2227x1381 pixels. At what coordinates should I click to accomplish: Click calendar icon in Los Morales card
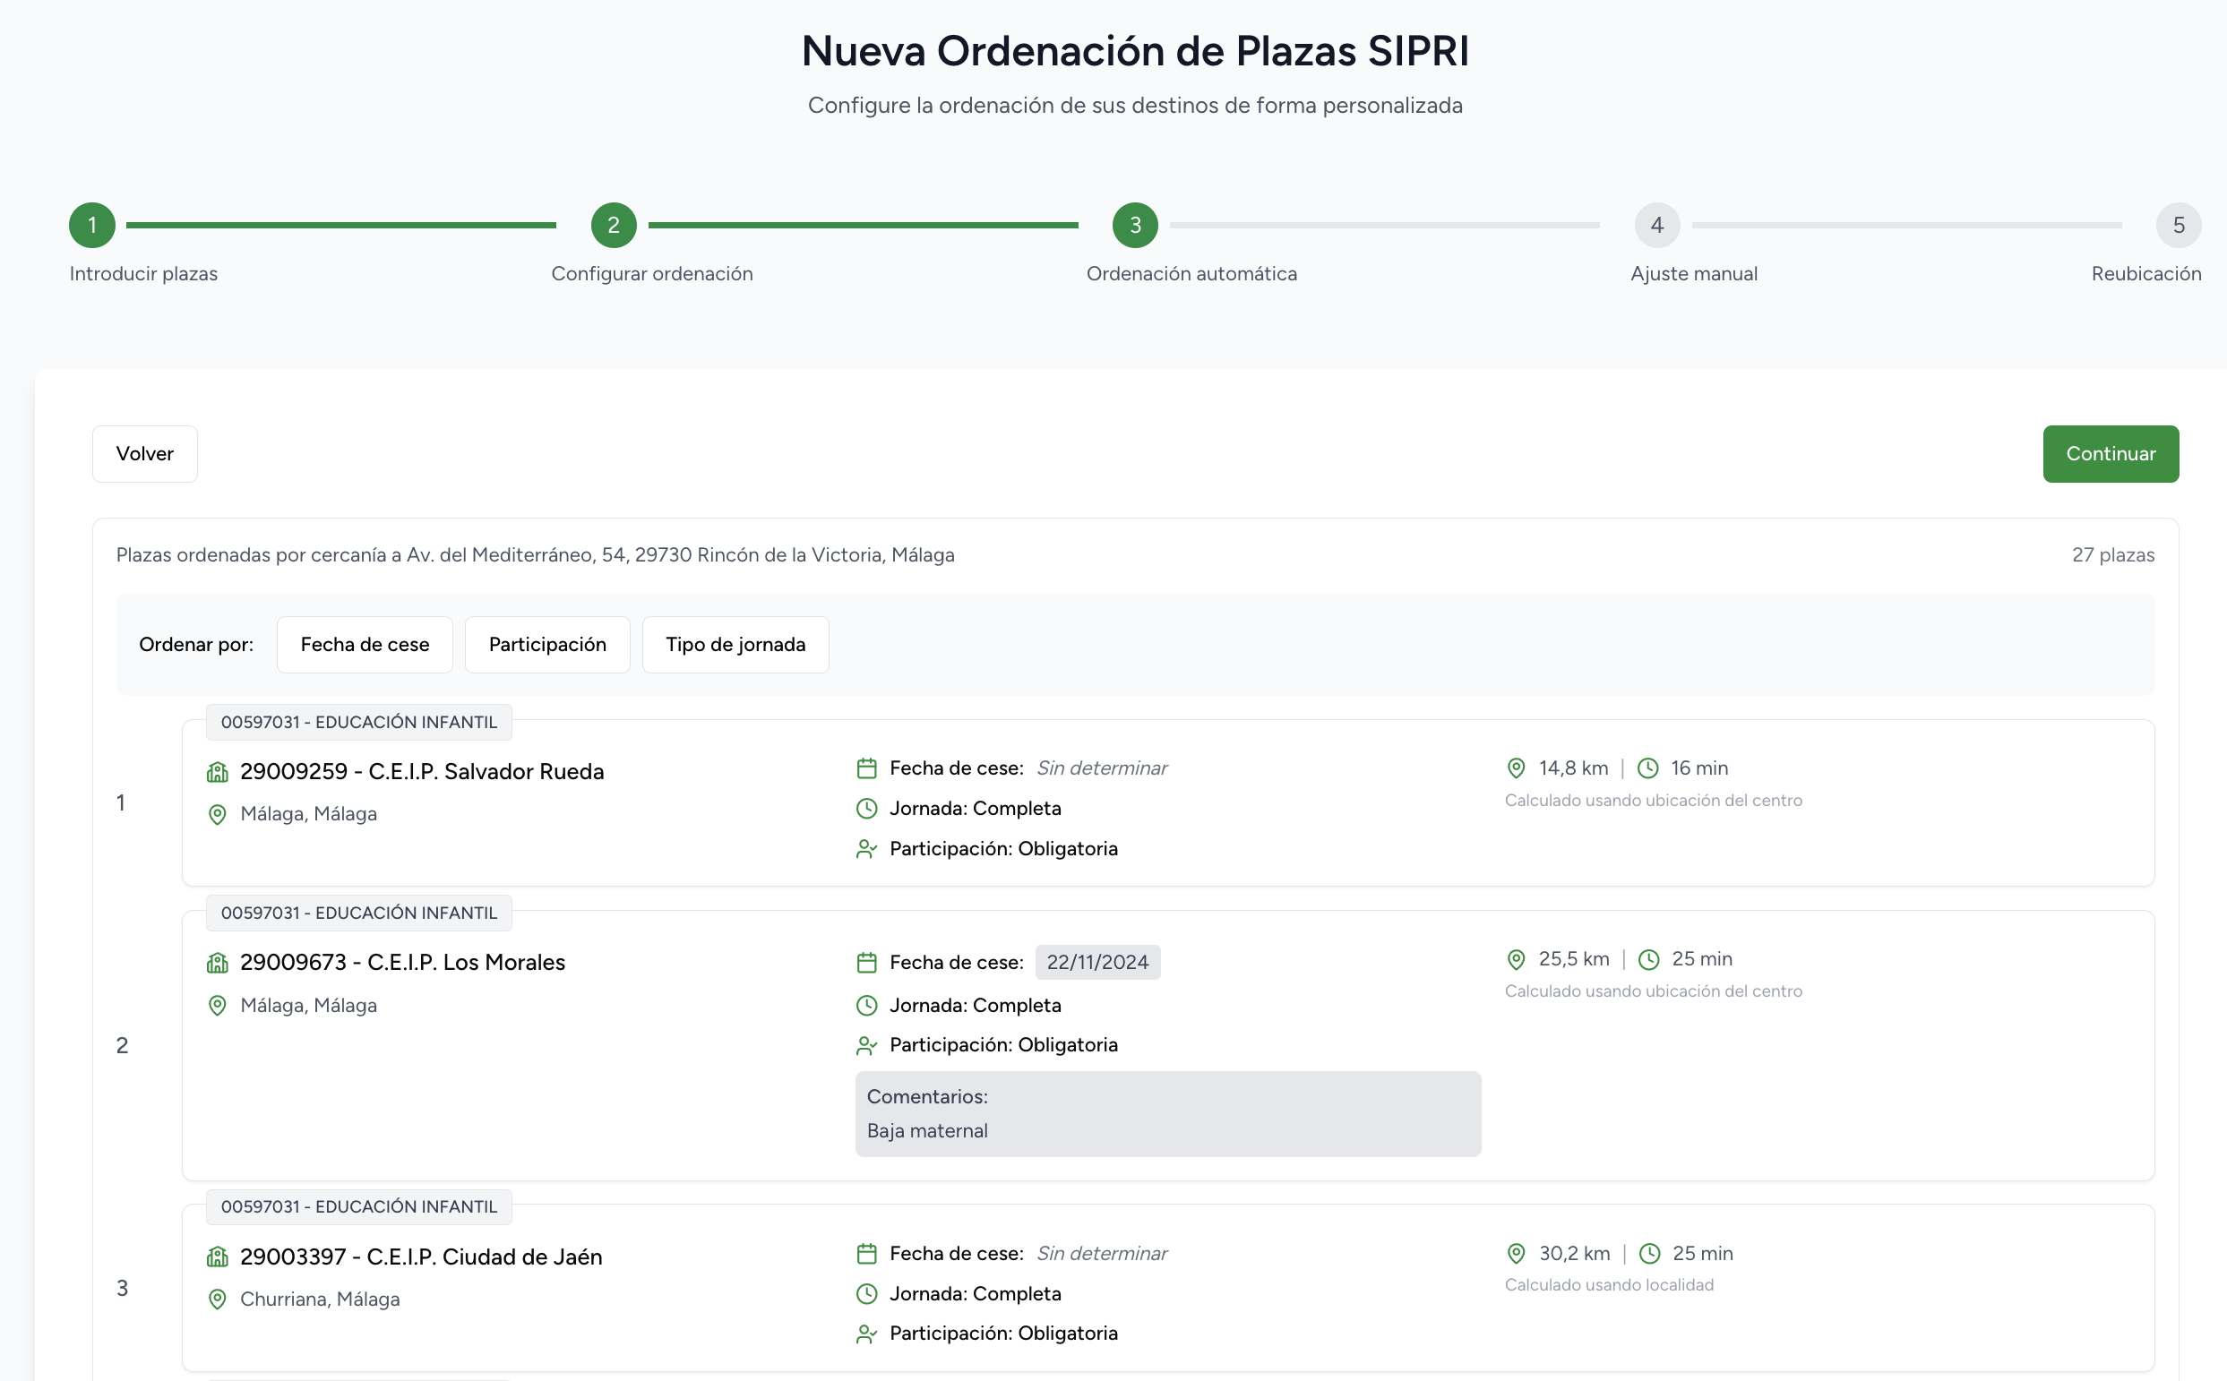click(867, 964)
